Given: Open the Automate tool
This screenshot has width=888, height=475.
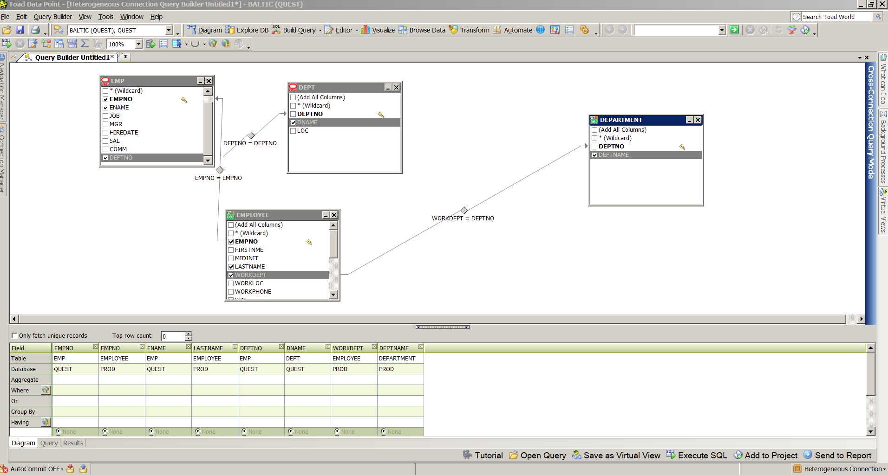Looking at the screenshot, I should tap(513, 30).
